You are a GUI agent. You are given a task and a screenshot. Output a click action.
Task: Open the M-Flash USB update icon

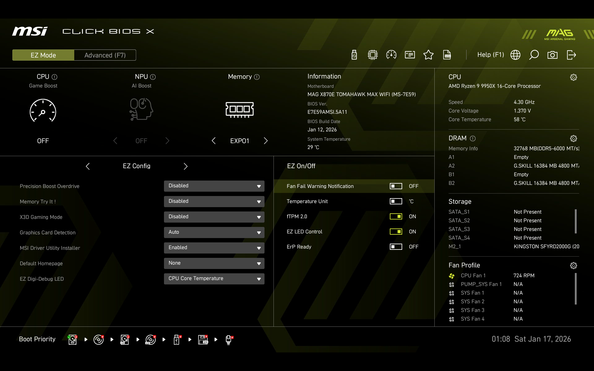pos(354,55)
